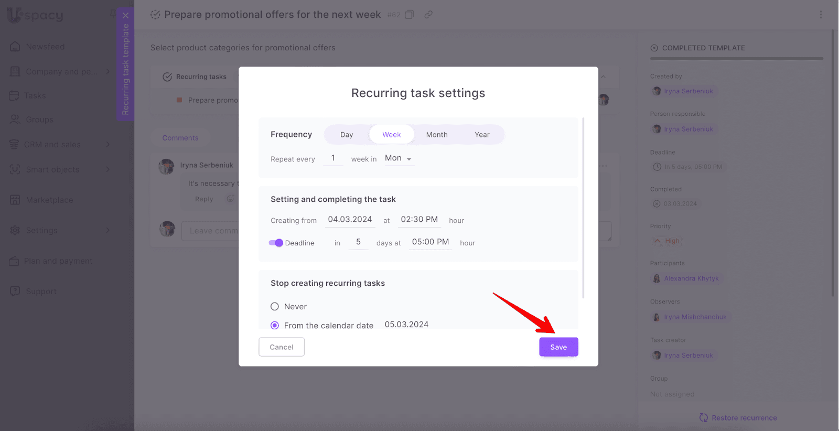This screenshot has height=431, width=839.
Task: Click the Creating from date field
Action: point(350,220)
